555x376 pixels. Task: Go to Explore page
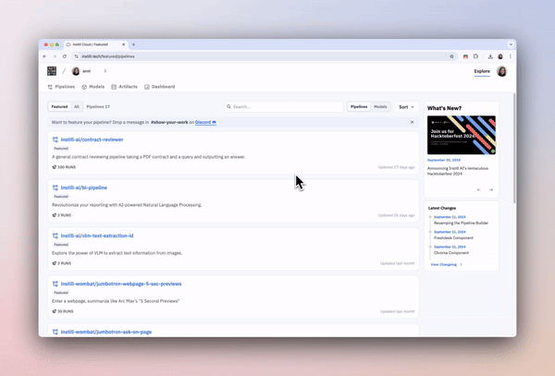pos(482,71)
